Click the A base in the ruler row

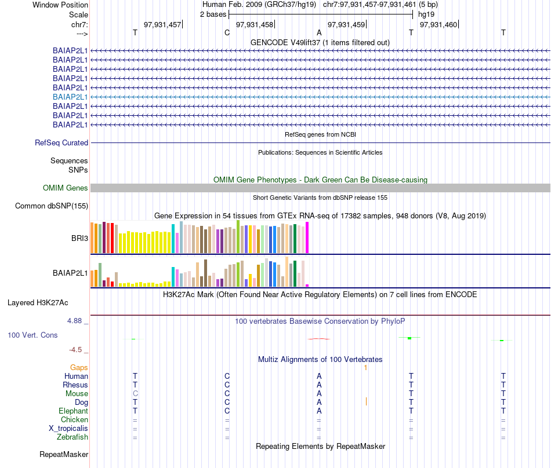(x=319, y=32)
